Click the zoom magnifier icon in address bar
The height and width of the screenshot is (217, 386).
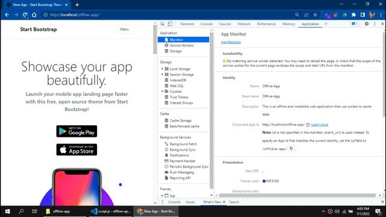[x=297, y=14]
